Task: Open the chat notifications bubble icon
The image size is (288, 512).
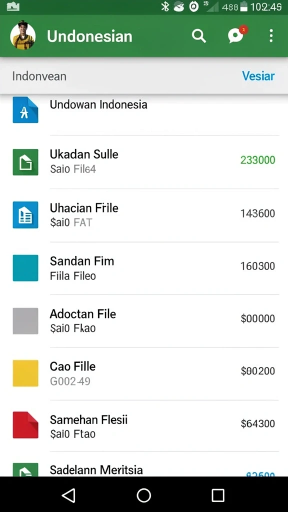Action: click(x=237, y=34)
